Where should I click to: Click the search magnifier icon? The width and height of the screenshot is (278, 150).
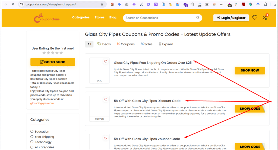[198, 18]
